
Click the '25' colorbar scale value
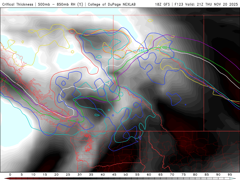[x=68, y=175]
